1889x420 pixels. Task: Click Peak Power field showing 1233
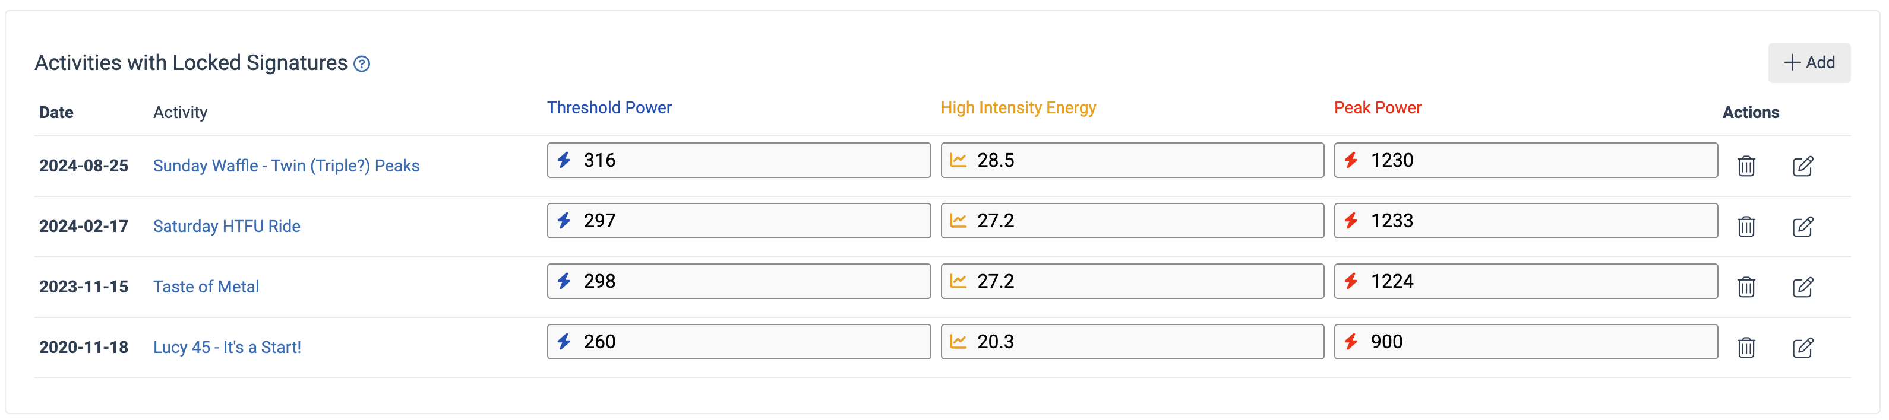(x=1525, y=221)
